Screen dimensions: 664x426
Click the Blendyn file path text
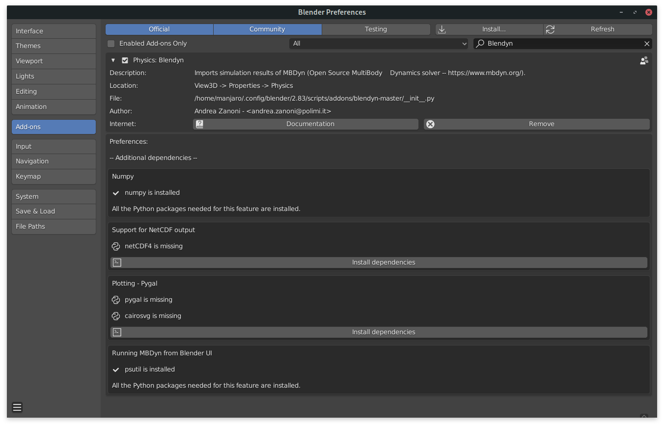pyautogui.click(x=314, y=99)
